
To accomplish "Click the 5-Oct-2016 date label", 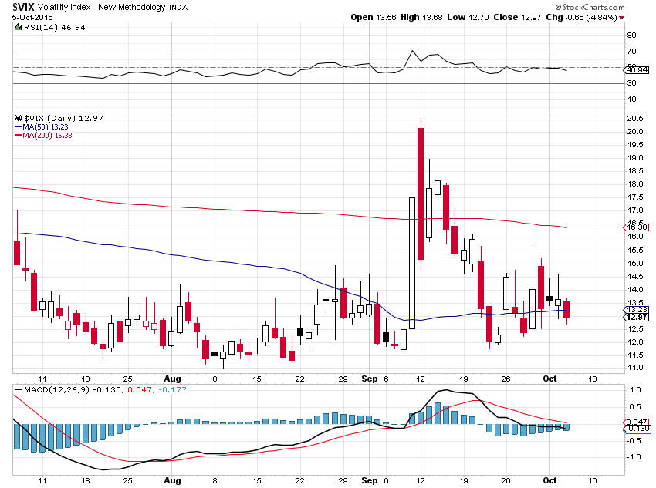I will [32, 17].
